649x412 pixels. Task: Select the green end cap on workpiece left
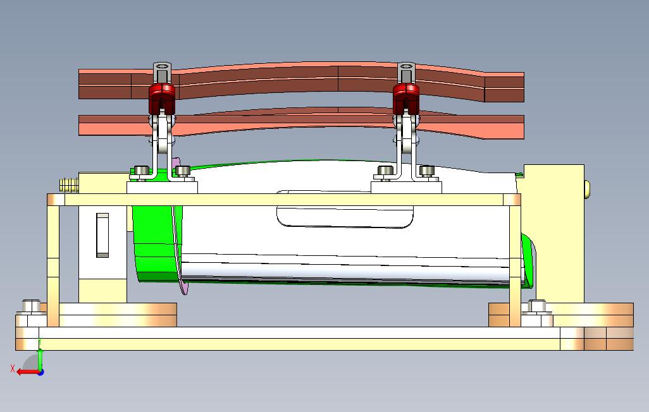(155, 244)
